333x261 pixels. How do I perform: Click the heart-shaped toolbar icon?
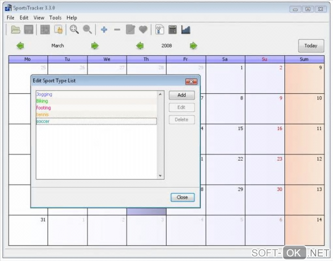143,29
